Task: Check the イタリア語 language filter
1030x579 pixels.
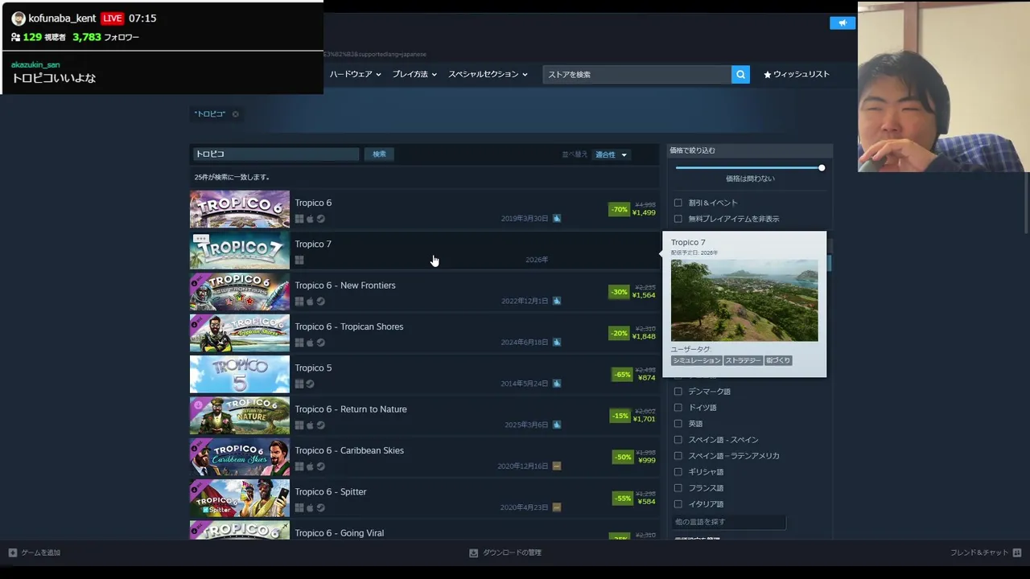Action: tap(678, 504)
